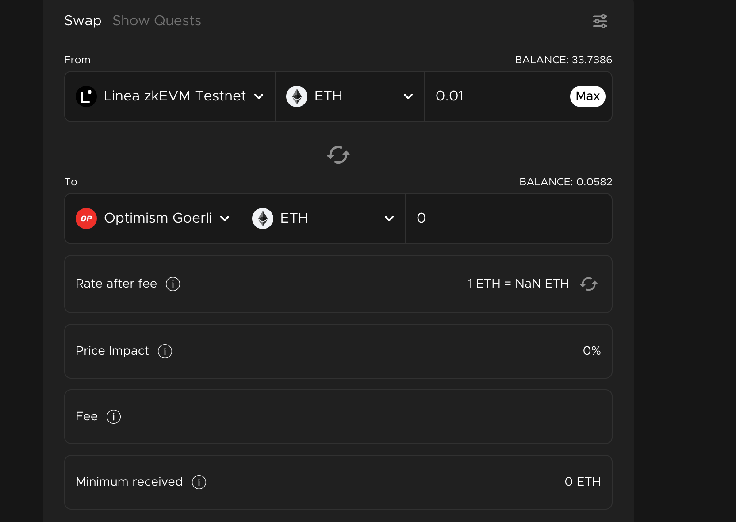Click the Price Impact info icon
Viewport: 736px width, 522px height.
pyautogui.click(x=165, y=351)
